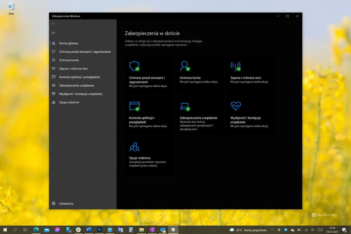The width and height of the screenshot is (351, 234).
Task: Open the volume speaker tray icon
Action: (313, 230)
